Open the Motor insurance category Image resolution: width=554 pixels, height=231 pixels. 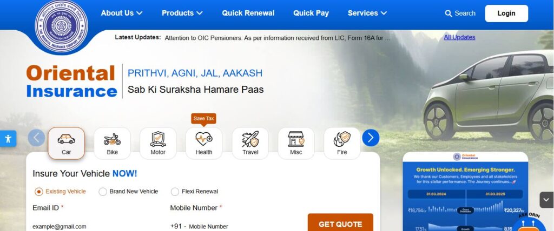pyautogui.click(x=158, y=143)
